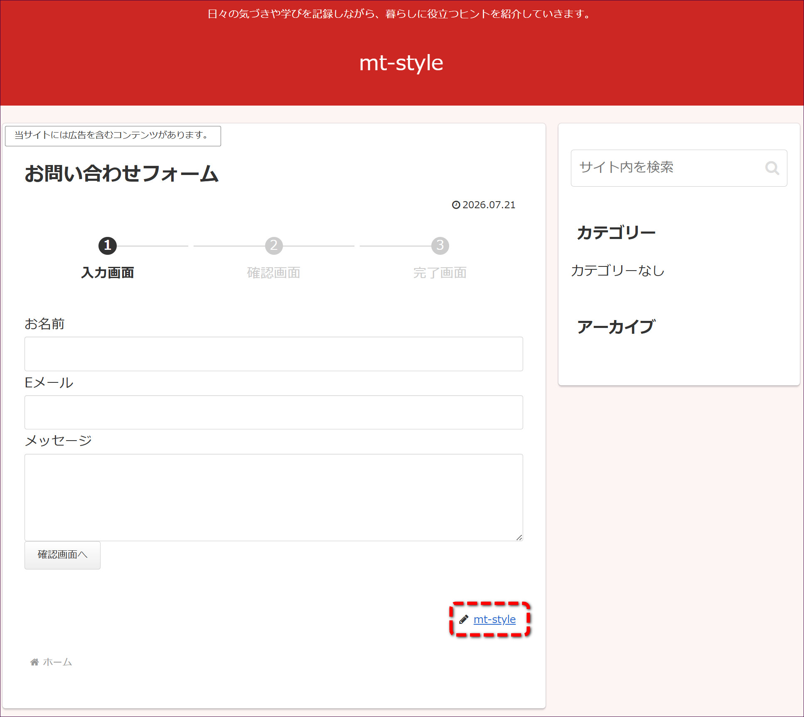Click the 完了画面 step label
Screen dimensions: 804x717
[x=440, y=273]
